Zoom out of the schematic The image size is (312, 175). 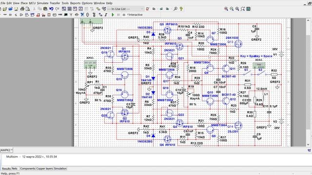point(232,9)
